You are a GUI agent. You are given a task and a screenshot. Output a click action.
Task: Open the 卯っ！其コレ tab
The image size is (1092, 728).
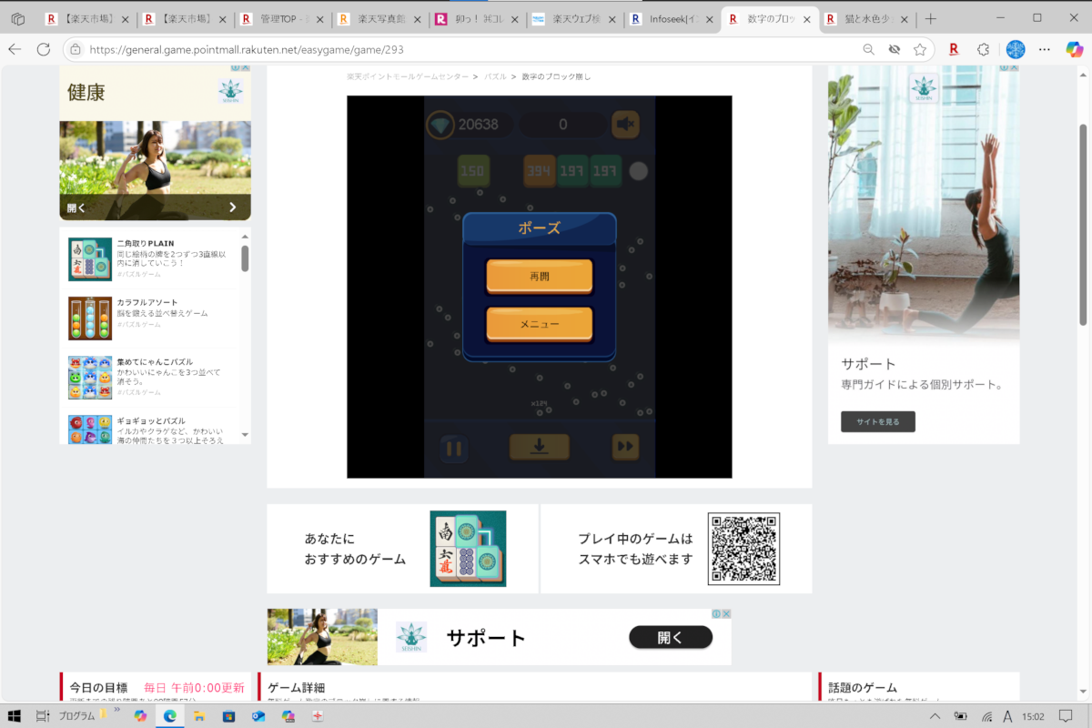click(x=475, y=18)
